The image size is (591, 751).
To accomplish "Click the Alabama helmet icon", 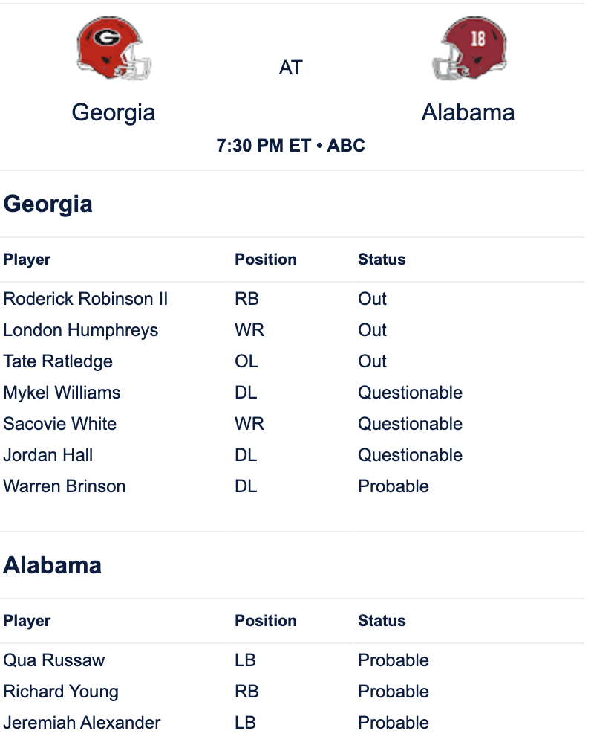I will click(x=469, y=48).
